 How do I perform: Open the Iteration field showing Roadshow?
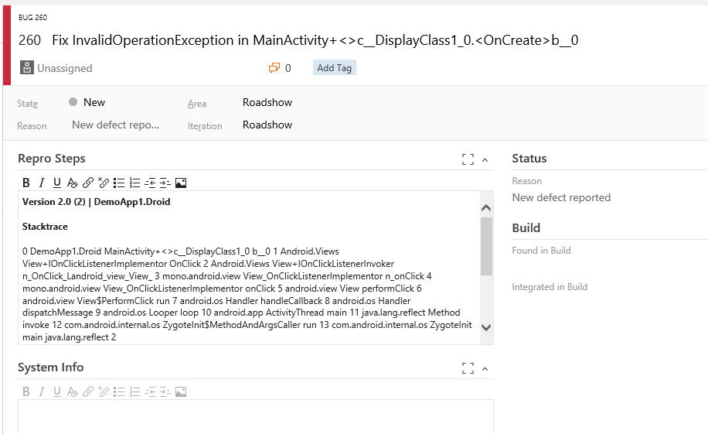(x=267, y=125)
